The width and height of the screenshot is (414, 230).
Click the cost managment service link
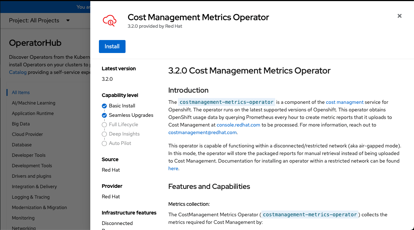coord(344,102)
